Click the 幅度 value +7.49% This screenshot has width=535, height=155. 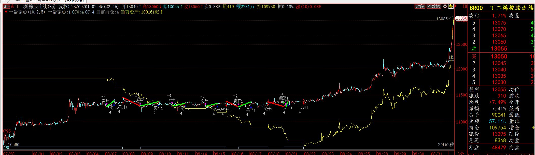498,102
